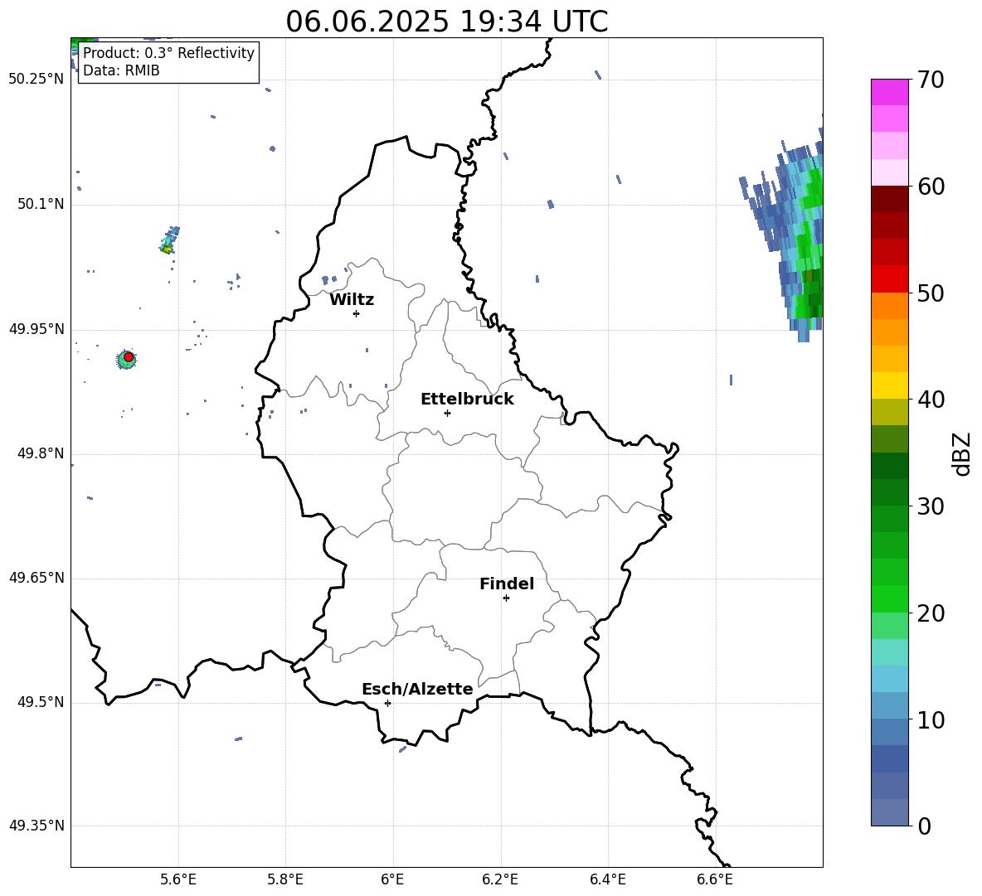Click the colorbar tick label 10
This screenshot has height=896, width=982.
[x=931, y=719]
